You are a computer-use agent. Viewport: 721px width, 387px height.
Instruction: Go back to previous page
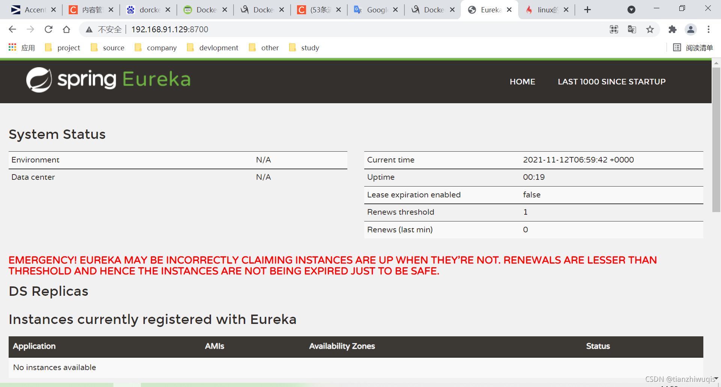tap(12, 29)
